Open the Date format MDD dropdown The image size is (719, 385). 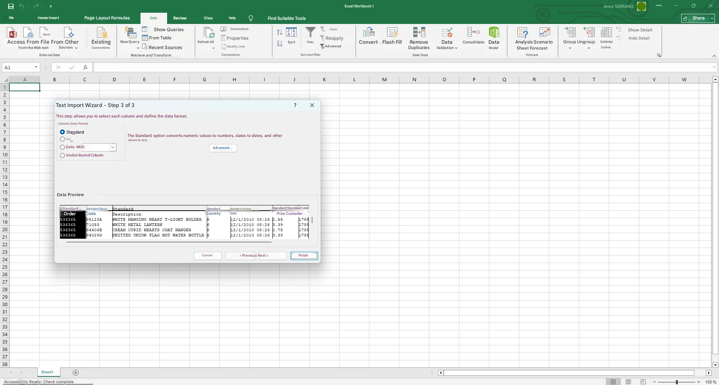[113, 147]
